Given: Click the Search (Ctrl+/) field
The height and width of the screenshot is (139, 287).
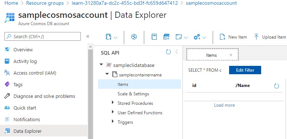Looking at the screenshot, I should pos(43,36).
